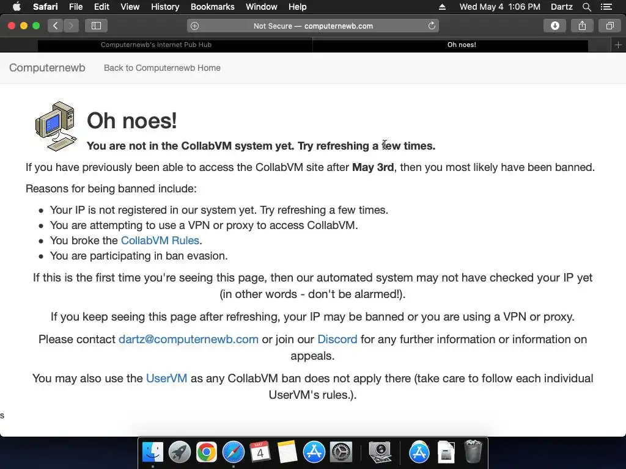Click the computernewb.com address field
This screenshot has width=626, height=469.
tap(313, 26)
